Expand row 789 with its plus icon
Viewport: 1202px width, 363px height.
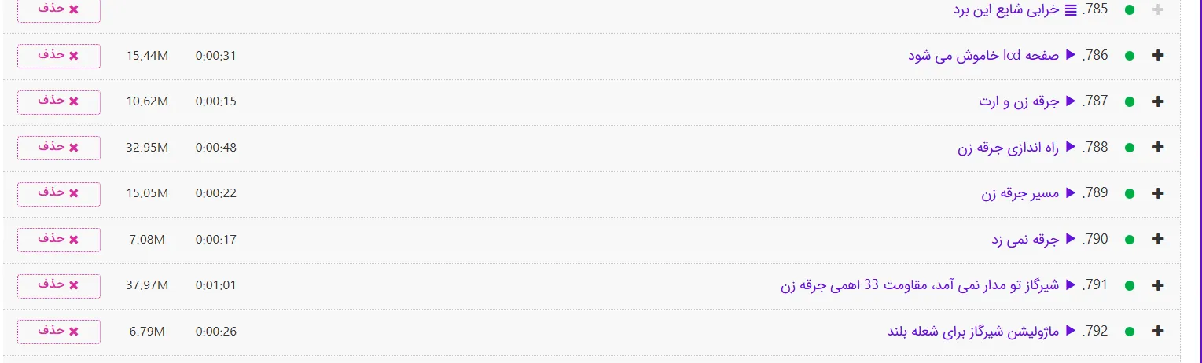[1157, 193]
